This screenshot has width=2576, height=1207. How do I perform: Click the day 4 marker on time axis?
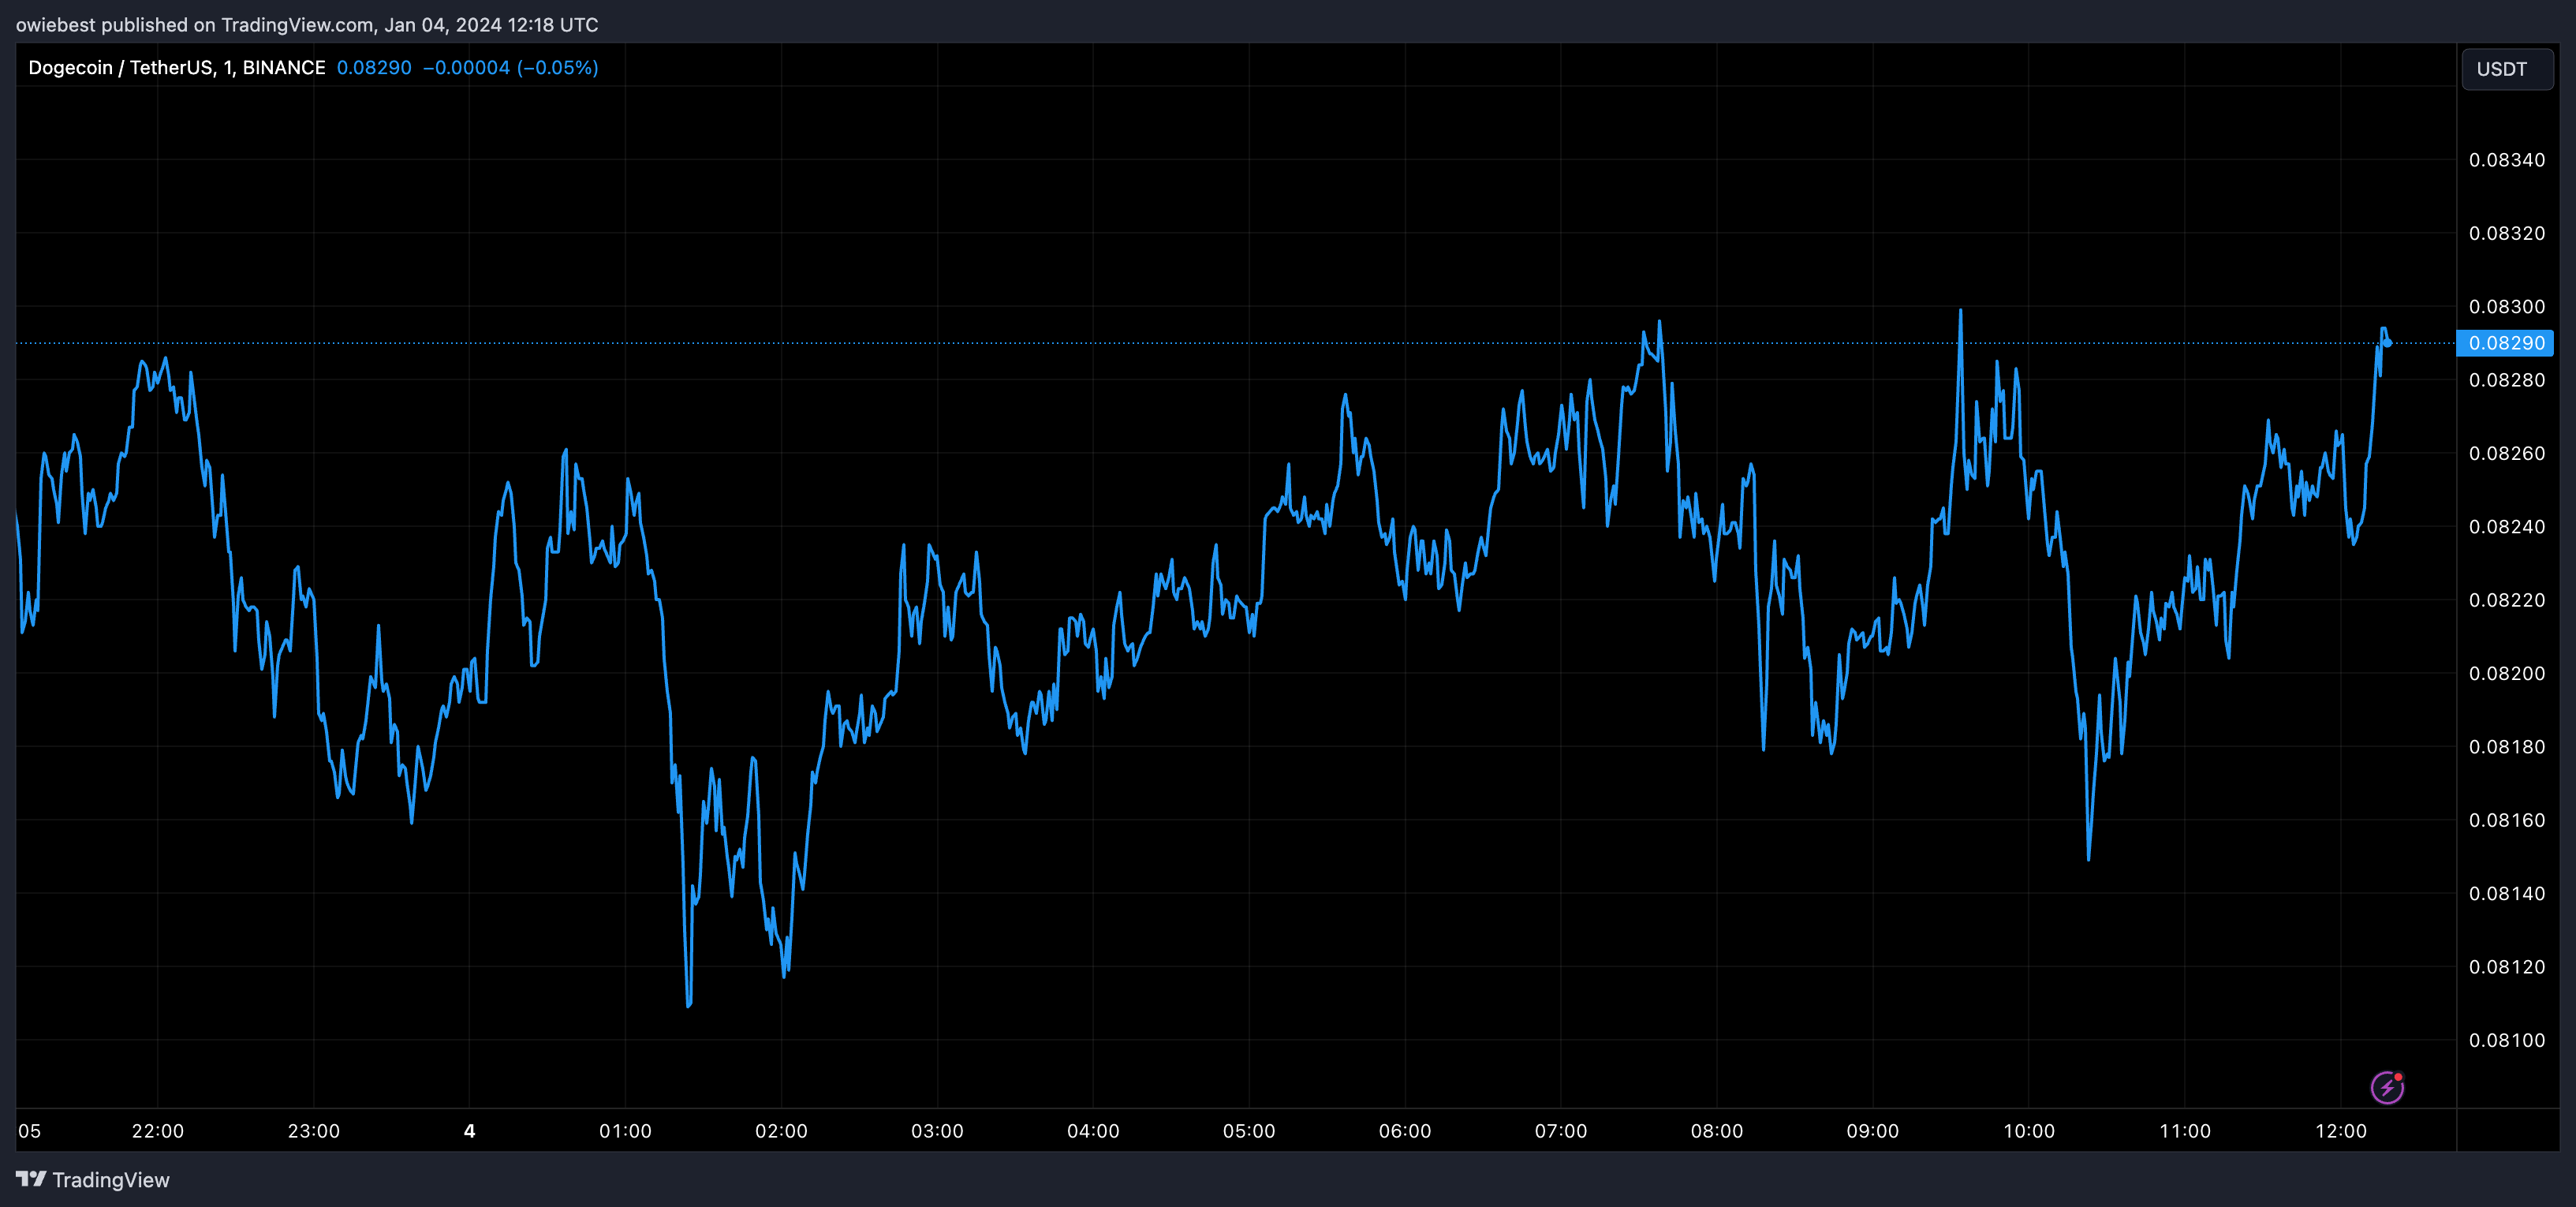[x=470, y=1131]
